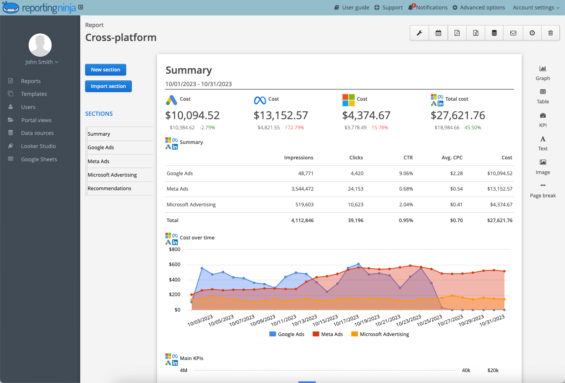The height and width of the screenshot is (383, 565).
Task: Toggle Meta Ads series in chart legend
Action: (327, 334)
